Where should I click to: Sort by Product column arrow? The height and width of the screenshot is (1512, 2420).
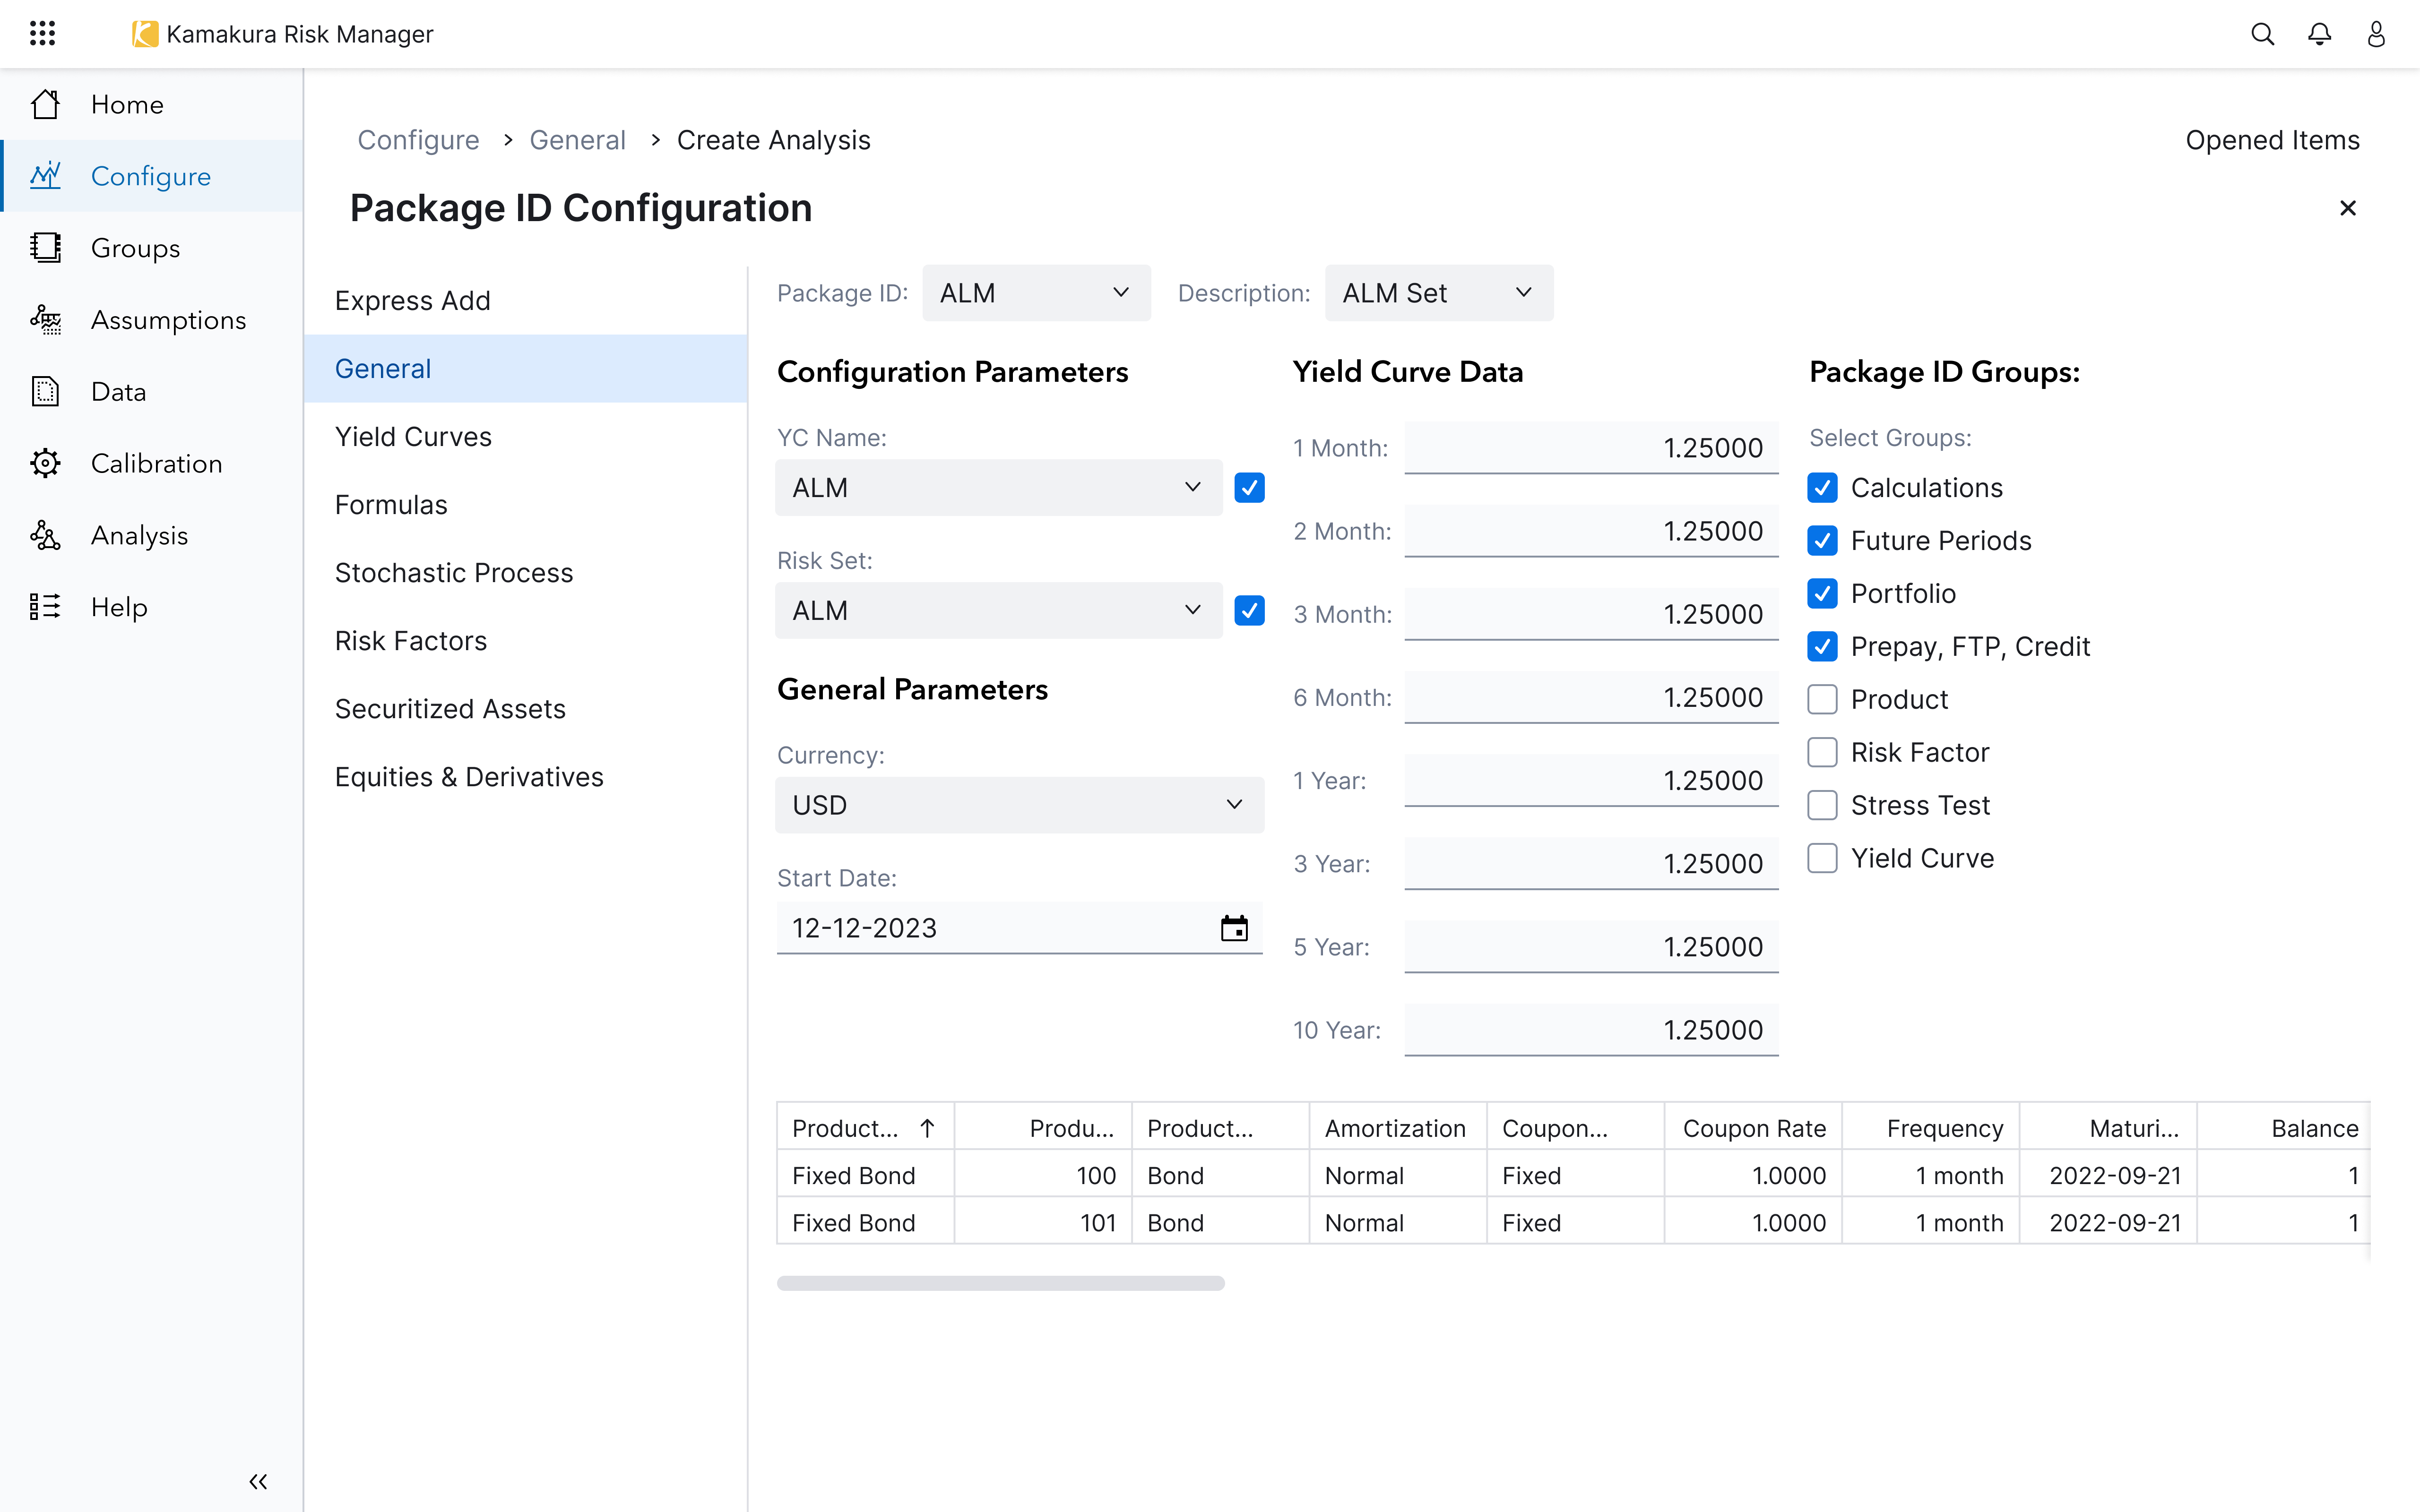(x=927, y=1128)
